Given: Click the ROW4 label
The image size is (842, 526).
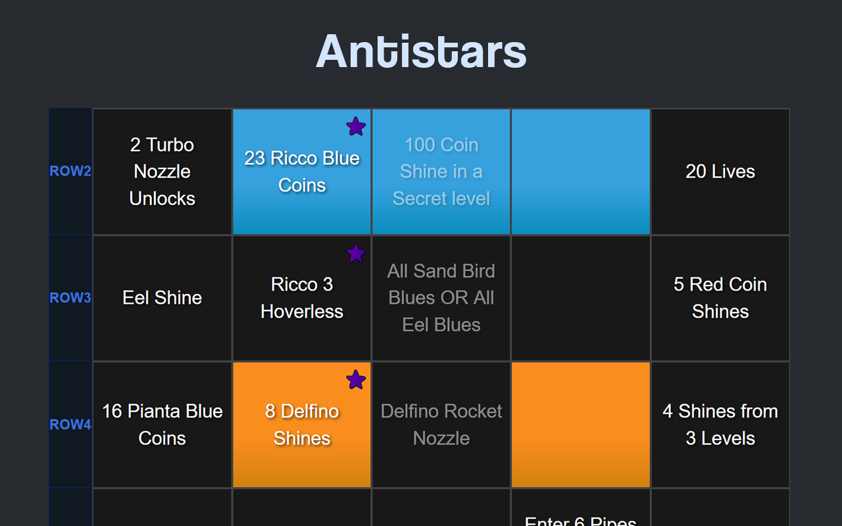Looking at the screenshot, I should coord(70,424).
